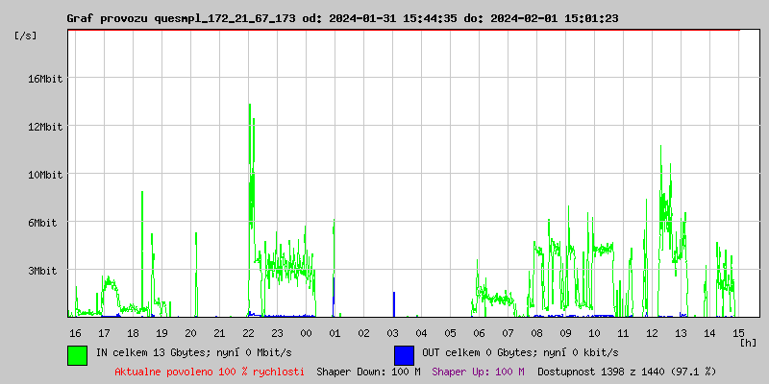Click the 'Aktualne povoleno 100 % rychlosti' red text
This screenshot has width=769, height=384.
click(x=210, y=372)
